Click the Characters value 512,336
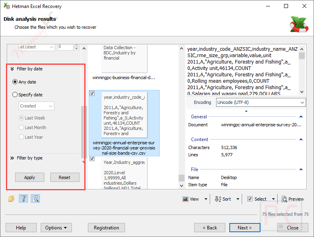Viewport: 314px width, 237px height. (x=229, y=147)
